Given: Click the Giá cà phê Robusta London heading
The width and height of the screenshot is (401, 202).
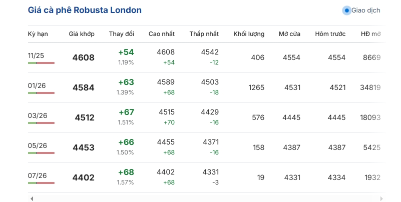Looking at the screenshot, I should (84, 10).
